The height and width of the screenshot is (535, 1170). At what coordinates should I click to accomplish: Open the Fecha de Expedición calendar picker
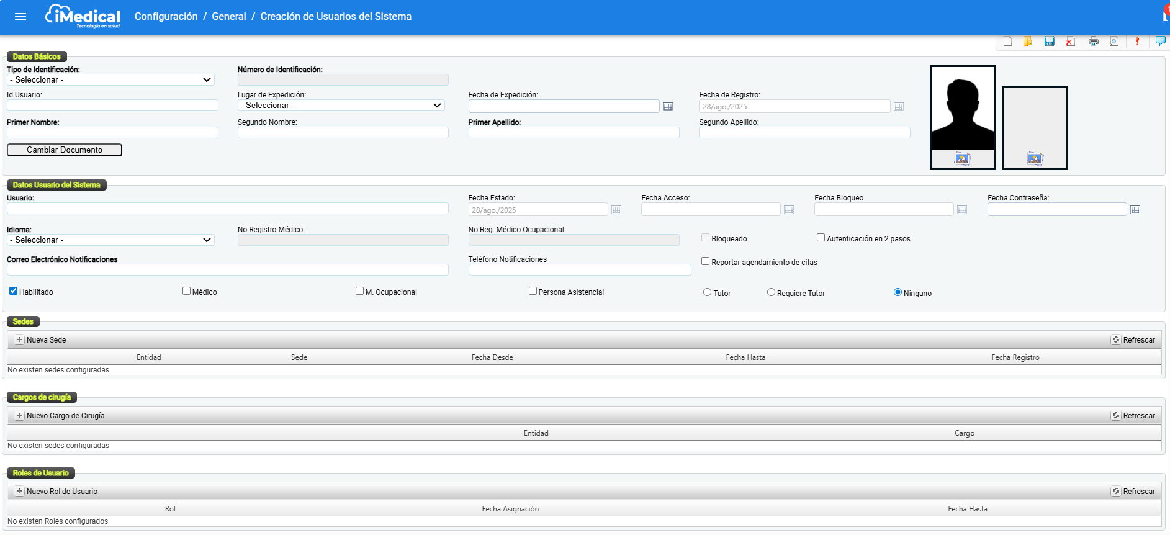click(x=668, y=107)
